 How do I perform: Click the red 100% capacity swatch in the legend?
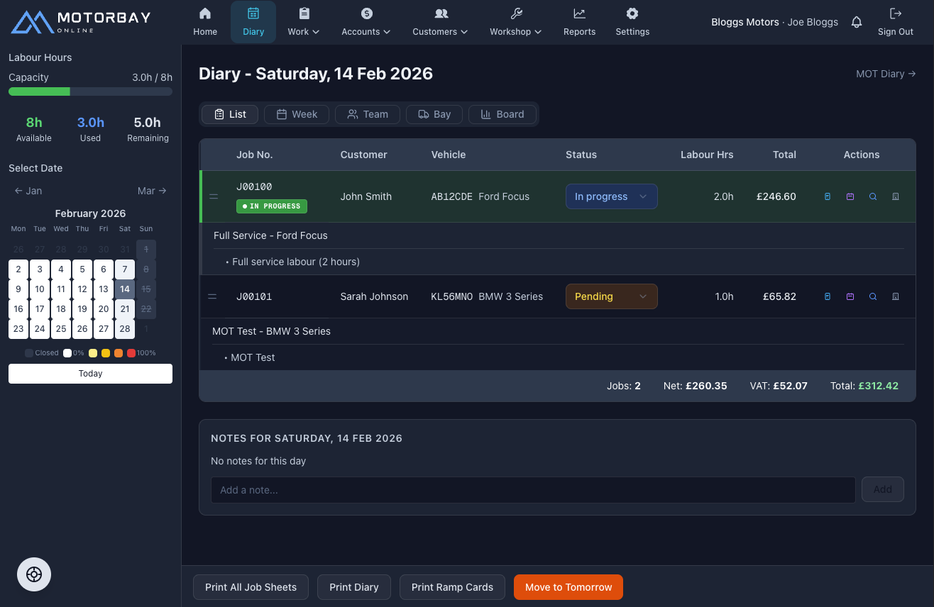pos(130,352)
